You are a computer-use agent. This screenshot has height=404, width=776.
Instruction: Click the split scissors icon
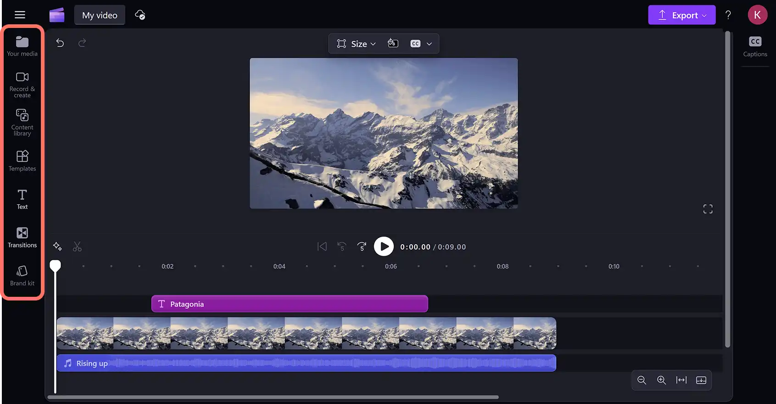pos(77,247)
